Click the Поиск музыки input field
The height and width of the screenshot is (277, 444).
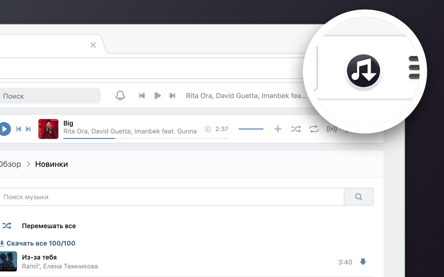coord(172,197)
